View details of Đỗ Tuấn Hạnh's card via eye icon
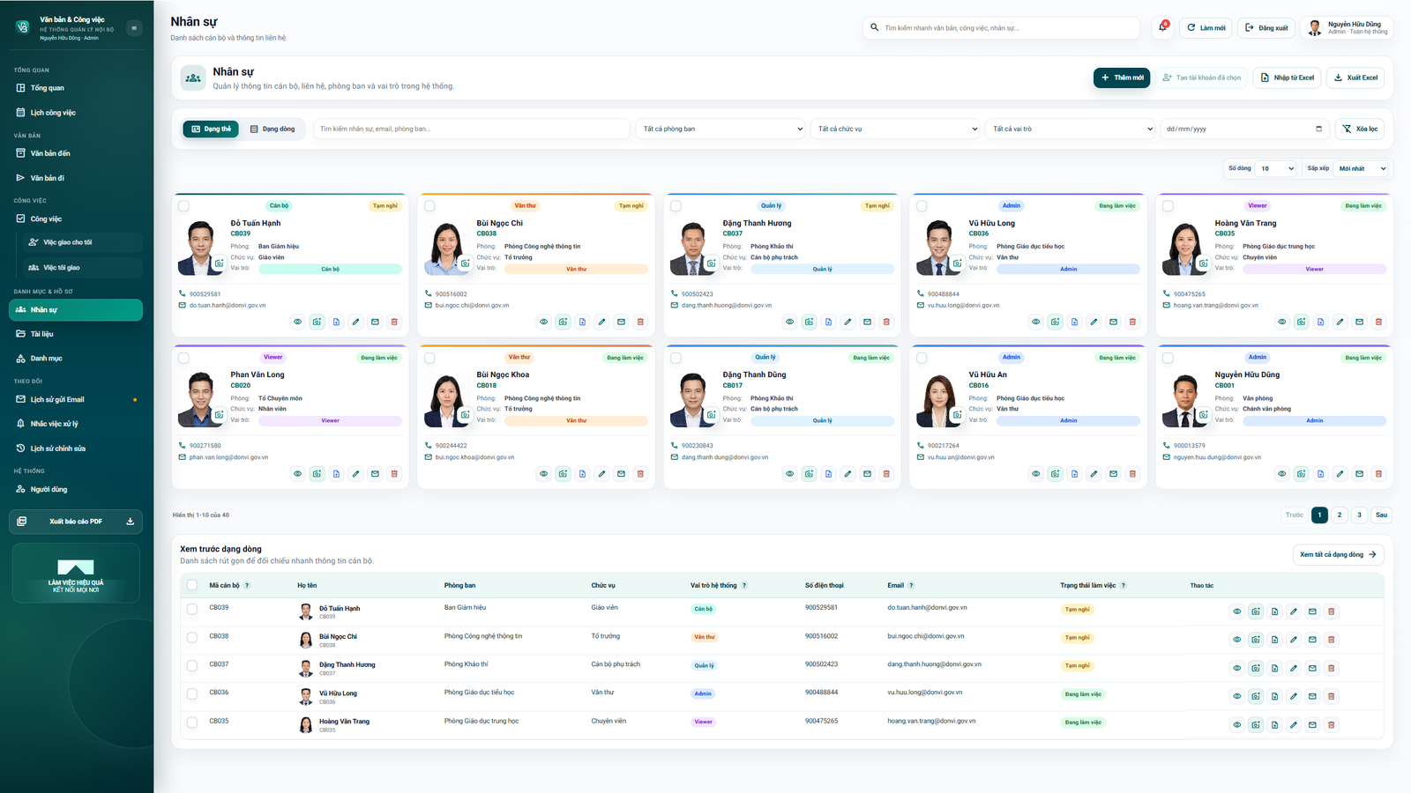1411x793 pixels. (297, 322)
